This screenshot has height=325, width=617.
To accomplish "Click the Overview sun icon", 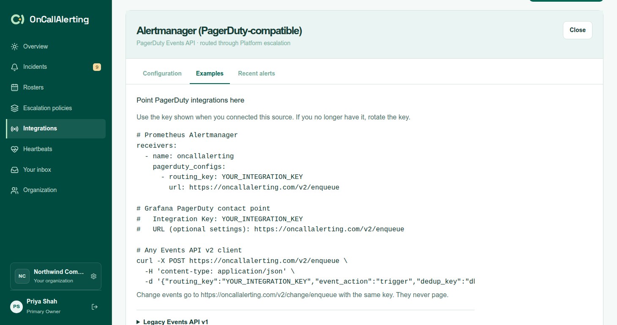I will click(15, 46).
